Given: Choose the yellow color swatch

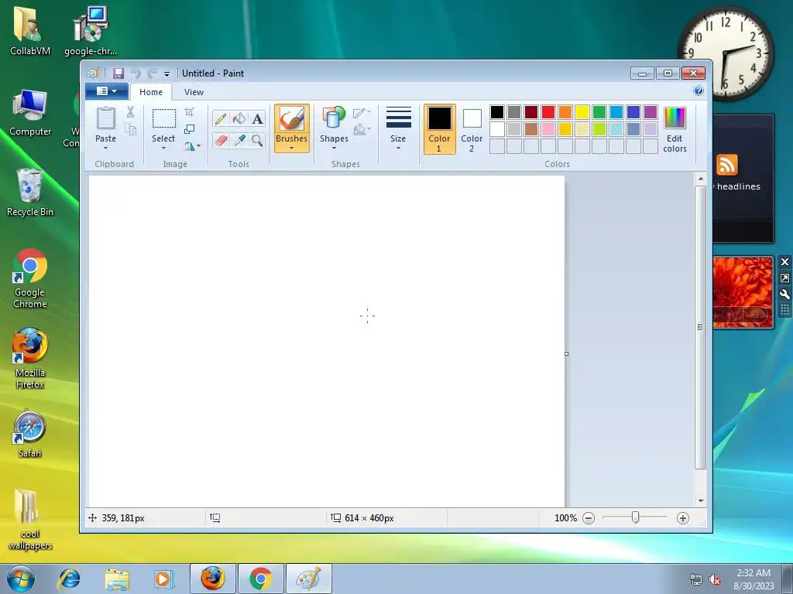Looking at the screenshot, I should pyautogui.click(x=582, y=112).
